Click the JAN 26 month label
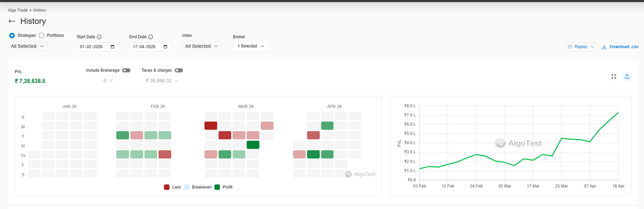644x209 pixels. [x=69, y=106]
